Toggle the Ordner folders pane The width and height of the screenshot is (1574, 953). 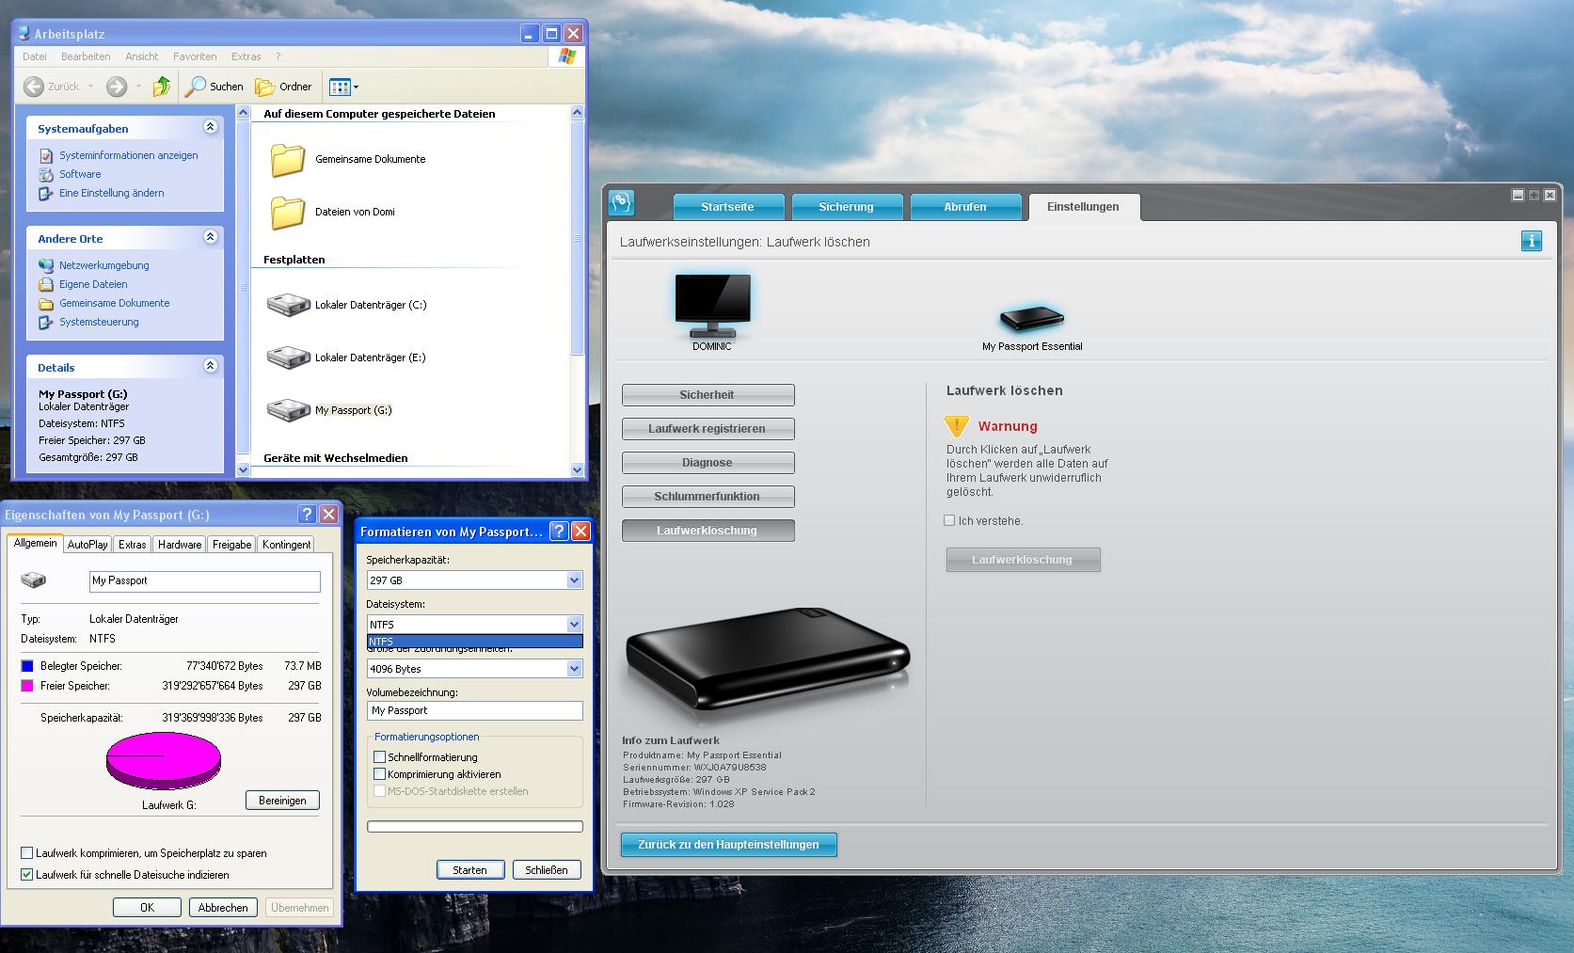click(x=283, y=87)
